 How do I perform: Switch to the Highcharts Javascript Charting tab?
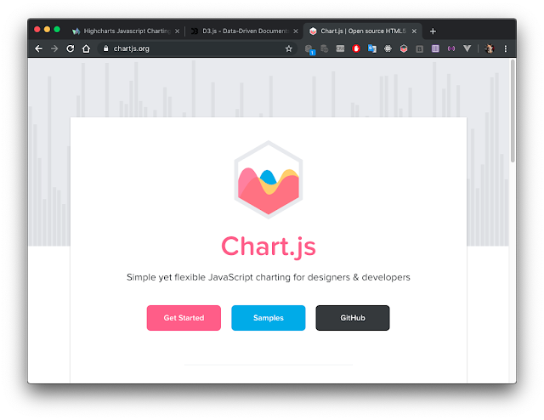127,31
